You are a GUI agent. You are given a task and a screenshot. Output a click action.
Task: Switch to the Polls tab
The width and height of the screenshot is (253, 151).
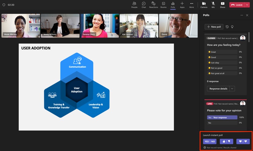[173, 5]
